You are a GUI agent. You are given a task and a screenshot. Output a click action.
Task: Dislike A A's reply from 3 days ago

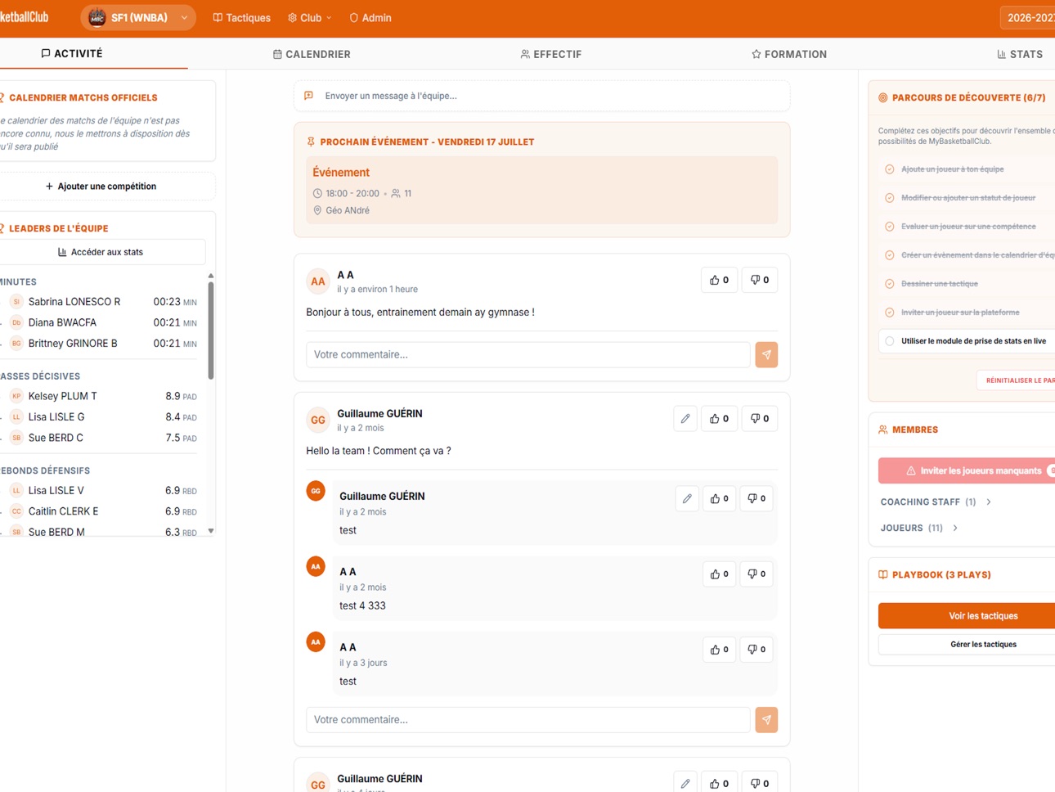[756, 650]
